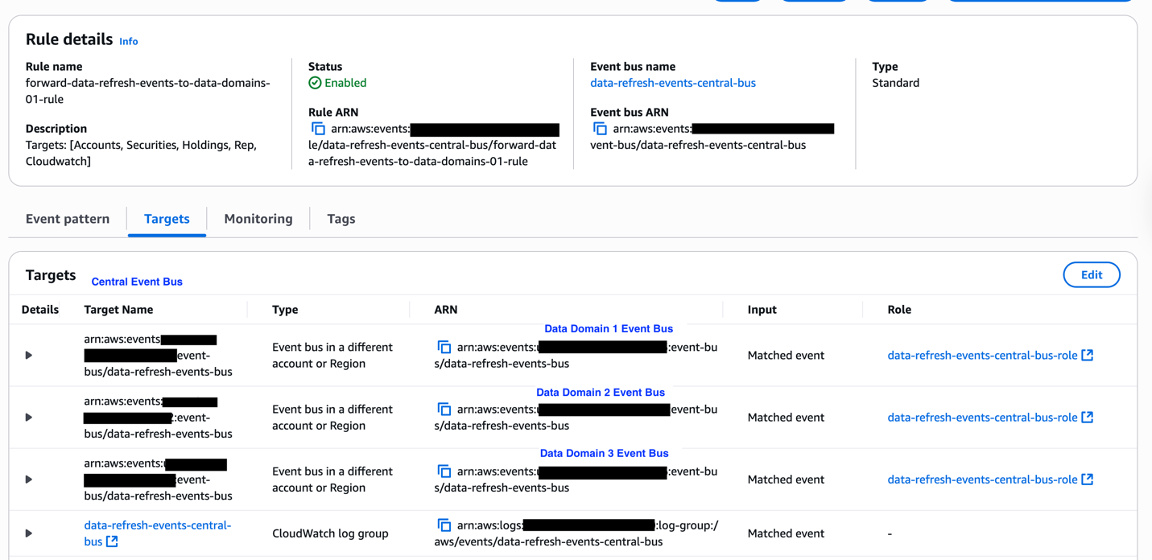The image size is (1152, 560).
Task: Expand details of the CloudWatch log group row
Action: [x=29, y=533]
